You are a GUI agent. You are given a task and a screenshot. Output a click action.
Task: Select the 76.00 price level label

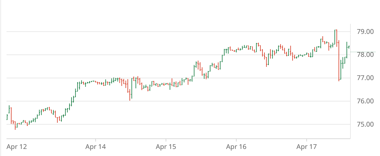point(363,101)
